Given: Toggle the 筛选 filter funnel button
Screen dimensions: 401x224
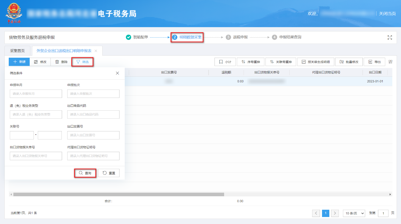Looking at the screenshot, I should tap(82, 62).
